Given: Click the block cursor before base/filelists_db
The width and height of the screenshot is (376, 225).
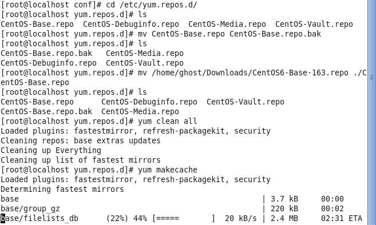Looking at the screenshot, I should coord(3,218).
